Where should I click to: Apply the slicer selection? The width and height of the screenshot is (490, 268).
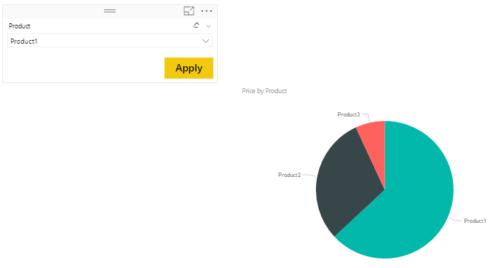[x=189, y=68]
